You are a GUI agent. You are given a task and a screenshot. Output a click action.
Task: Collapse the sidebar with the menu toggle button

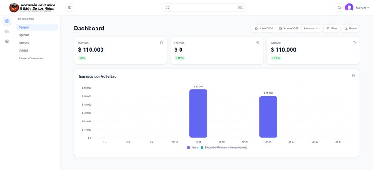coord(70,8)
